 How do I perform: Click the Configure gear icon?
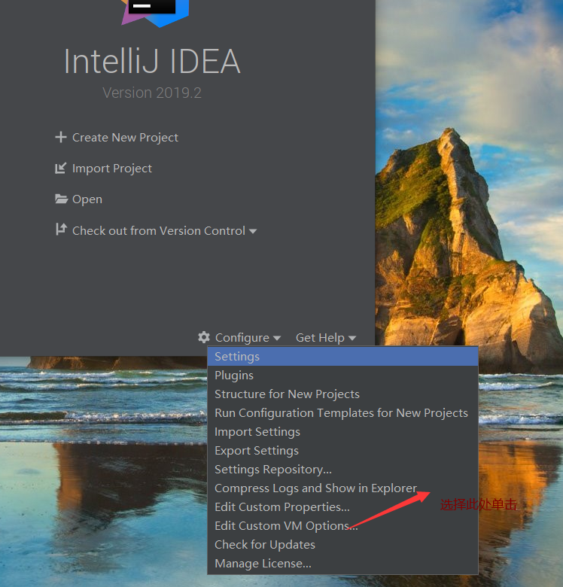coord(204,337)
